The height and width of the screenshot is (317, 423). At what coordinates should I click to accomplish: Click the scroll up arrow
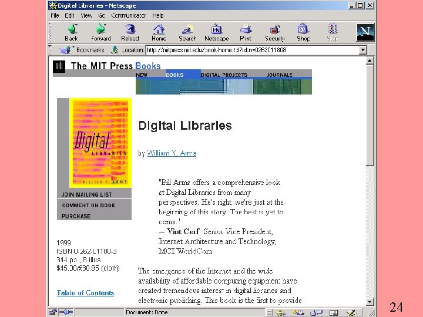coord(370,60)
